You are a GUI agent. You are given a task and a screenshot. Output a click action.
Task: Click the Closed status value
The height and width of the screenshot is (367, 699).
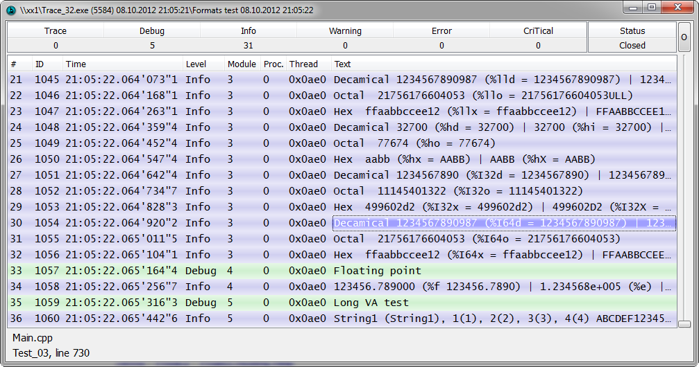tap(632, 46)
